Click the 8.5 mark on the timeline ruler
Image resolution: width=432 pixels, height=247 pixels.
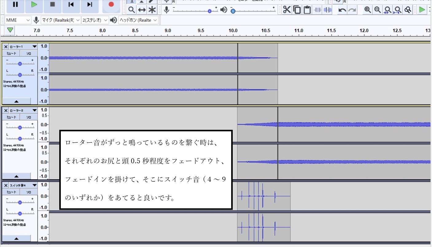pyautogui.click(x=135, y=31)
